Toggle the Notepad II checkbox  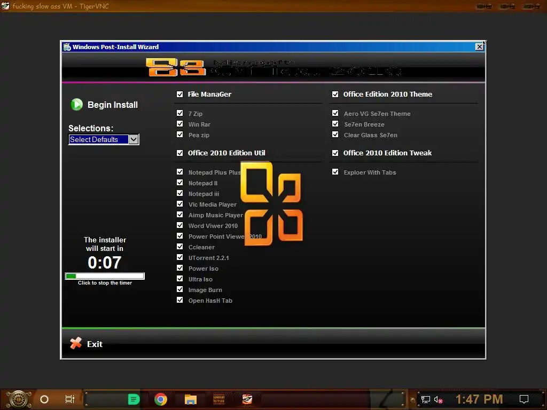pyautogui.click(x=179, y=183)
